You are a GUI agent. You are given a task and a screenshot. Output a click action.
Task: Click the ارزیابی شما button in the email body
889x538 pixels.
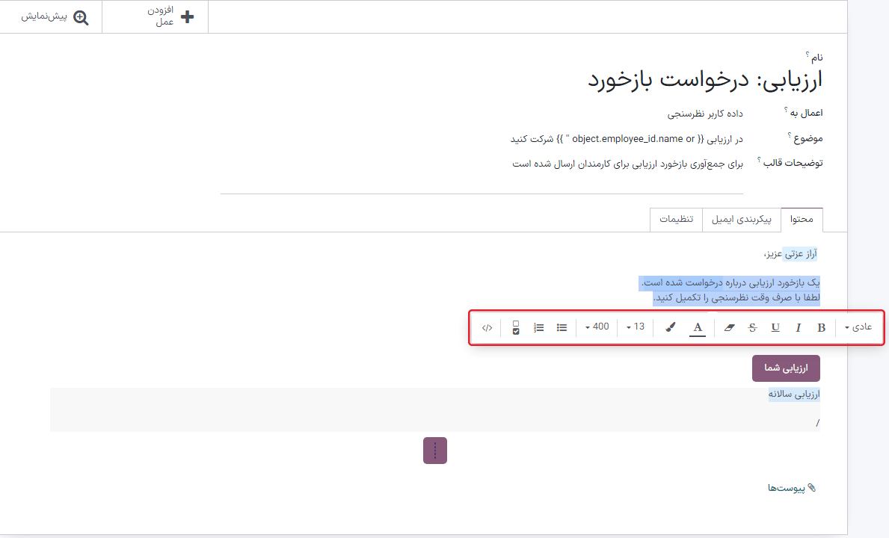pos(785,368)
